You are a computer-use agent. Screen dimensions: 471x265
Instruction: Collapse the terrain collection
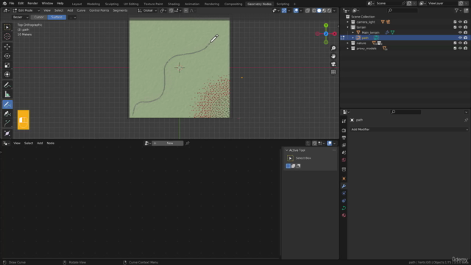(348, 27)
